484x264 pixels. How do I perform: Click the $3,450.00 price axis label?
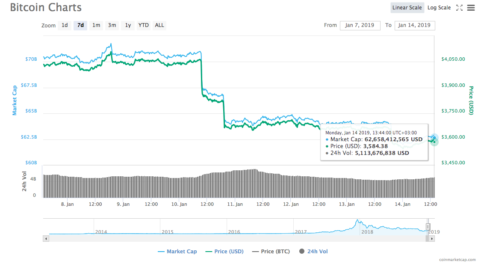point(453,163)
